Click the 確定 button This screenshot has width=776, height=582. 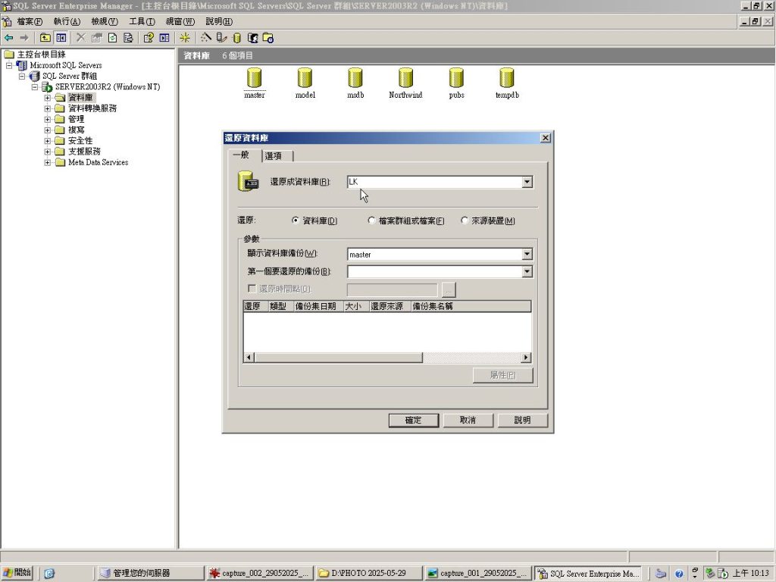[414, 420]
